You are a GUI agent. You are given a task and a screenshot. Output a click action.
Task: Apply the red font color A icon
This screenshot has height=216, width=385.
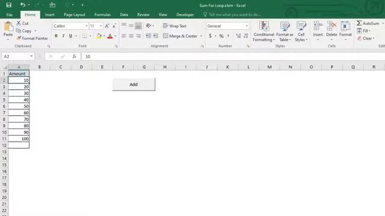pyautogui.click(x=110, y=36)
